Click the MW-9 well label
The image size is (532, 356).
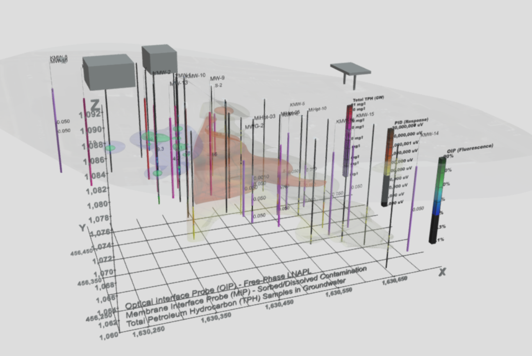[217, 78]
